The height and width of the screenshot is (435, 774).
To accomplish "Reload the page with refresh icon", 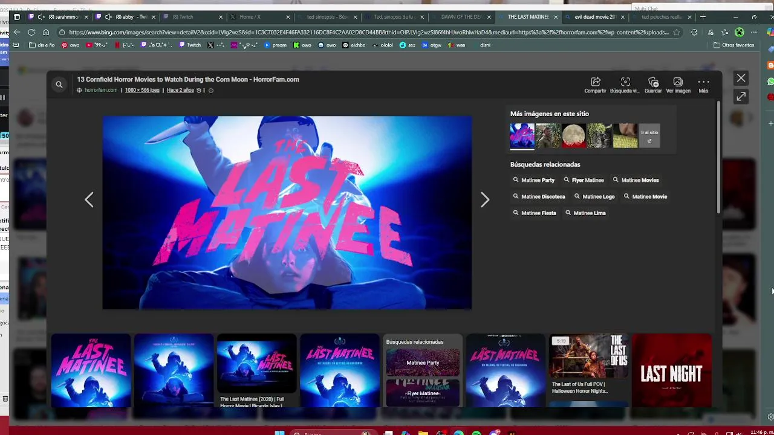I will (31, 32).
